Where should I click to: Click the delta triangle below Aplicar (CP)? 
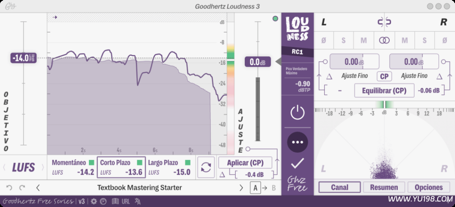tap(222, 175)
